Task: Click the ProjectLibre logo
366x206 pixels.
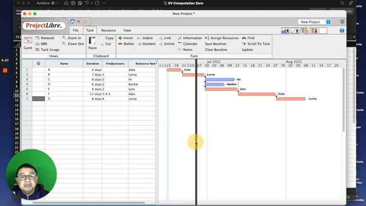Action: pos(44,25)
